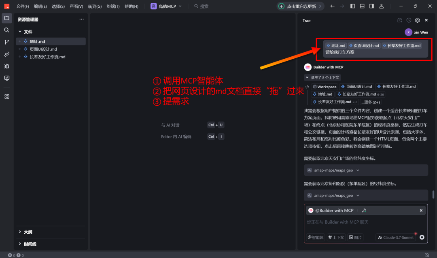The width and height of the screenshot is (437, 258).
Task: Open Trae panel settings gear
Action: pyautogui.click(x=417, y=20)
